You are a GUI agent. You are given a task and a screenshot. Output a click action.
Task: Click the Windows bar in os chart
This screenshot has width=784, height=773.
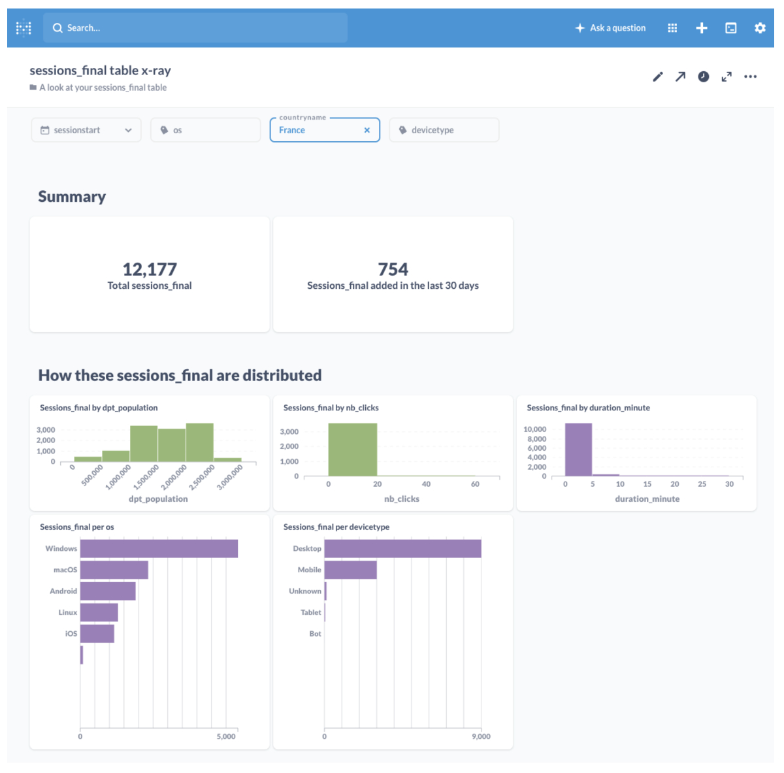click(159, 549)
